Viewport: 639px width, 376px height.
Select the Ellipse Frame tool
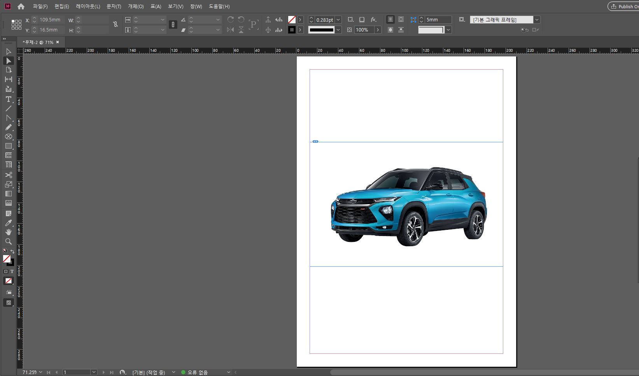[9, 137]
